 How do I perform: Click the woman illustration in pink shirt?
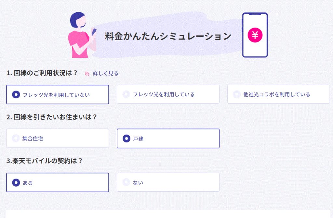[x=81, y=35]
